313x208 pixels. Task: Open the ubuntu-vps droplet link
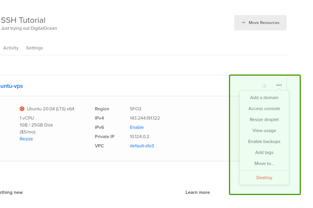tap(11, 86)
